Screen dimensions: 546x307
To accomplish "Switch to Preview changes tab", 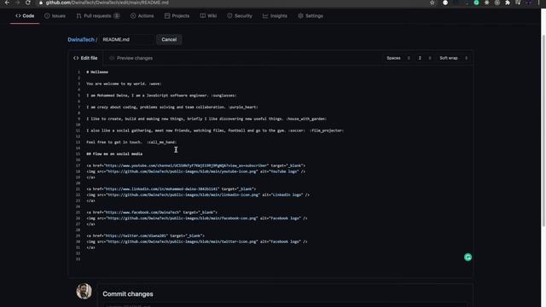I will (x=131, y=58).
